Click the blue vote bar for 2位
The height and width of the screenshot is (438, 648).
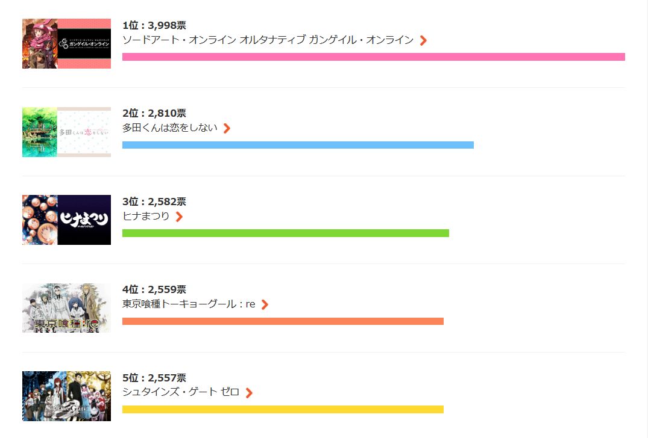(x=298, y=145)
